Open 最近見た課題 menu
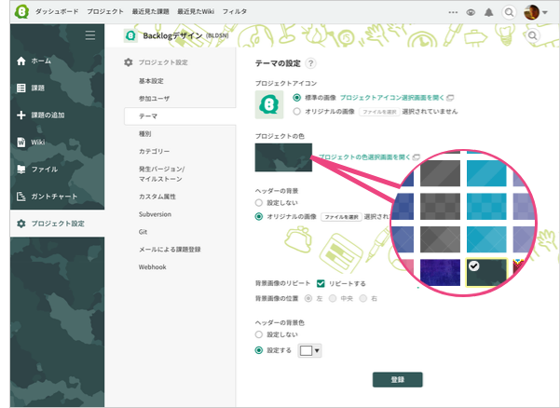 pos(150,12)
